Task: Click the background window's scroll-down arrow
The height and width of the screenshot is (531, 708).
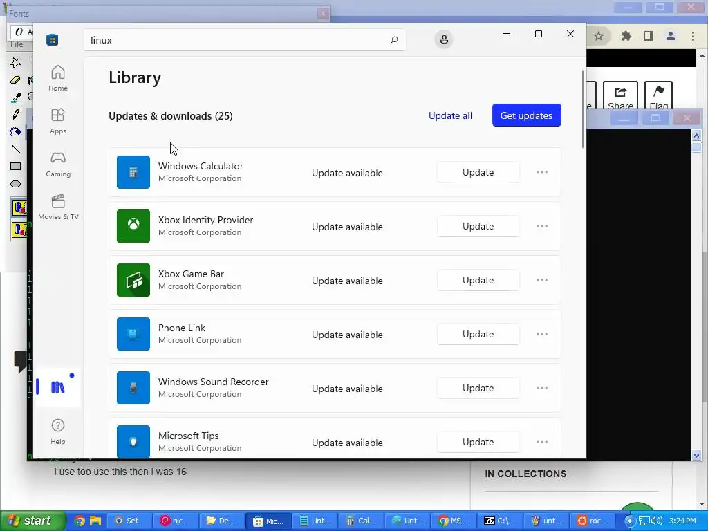Action: pyautogui.click(x=696, y=455)
